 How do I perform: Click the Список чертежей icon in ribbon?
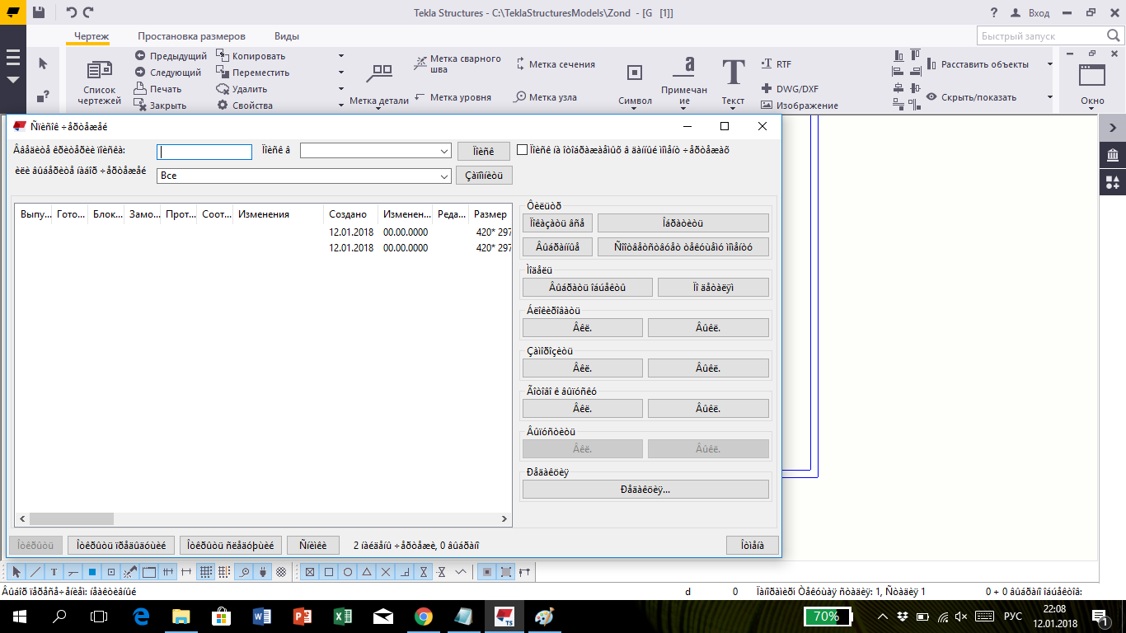pyautogui.click(x=99, y=71)
